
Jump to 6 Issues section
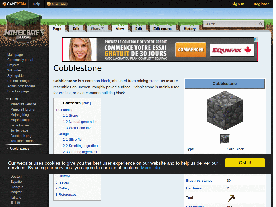62,182
